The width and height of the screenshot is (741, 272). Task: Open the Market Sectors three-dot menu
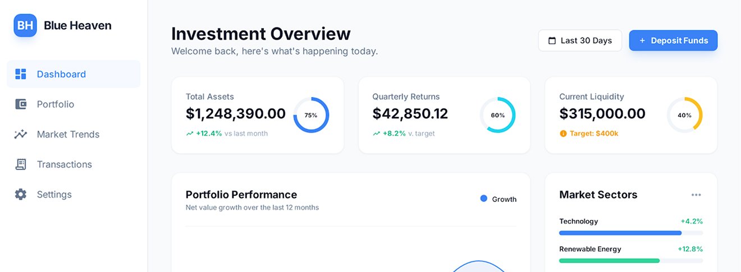point(696,195)
